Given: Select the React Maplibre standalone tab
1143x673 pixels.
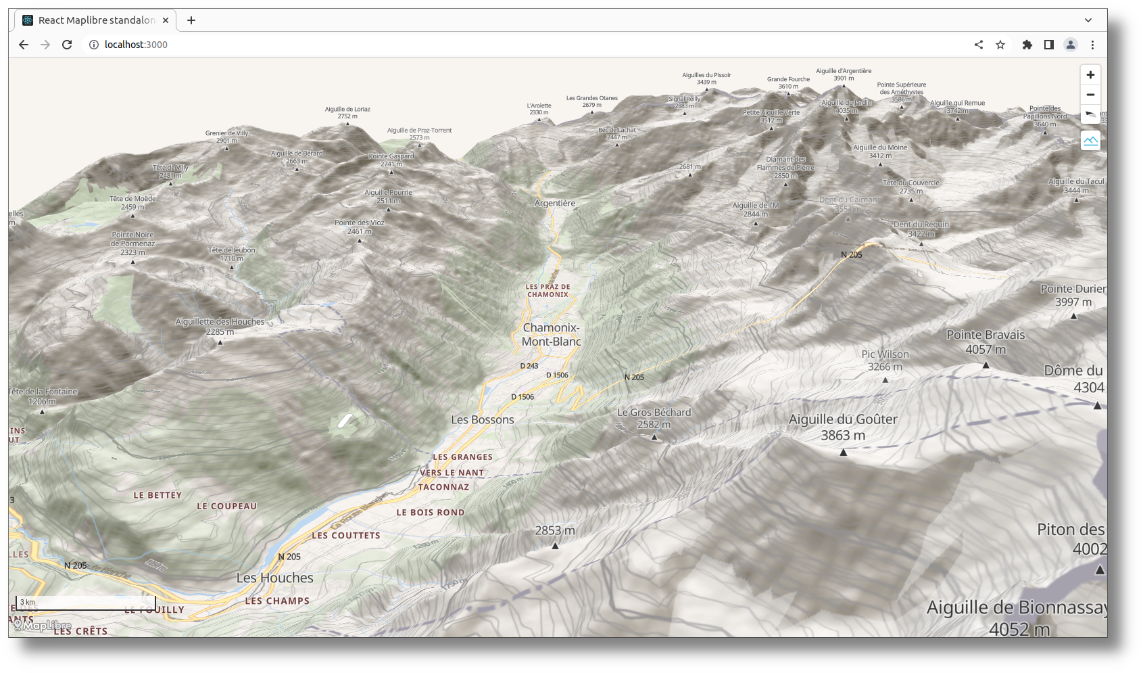Looking at the screenshot, I should [95, 20].
